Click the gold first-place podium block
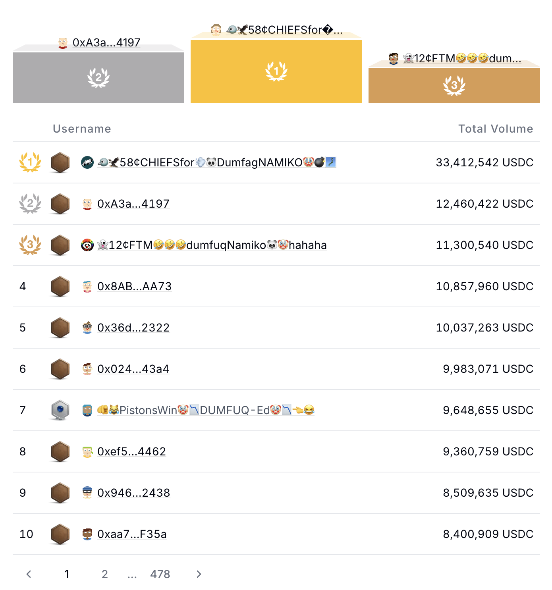 click(276, 71)
